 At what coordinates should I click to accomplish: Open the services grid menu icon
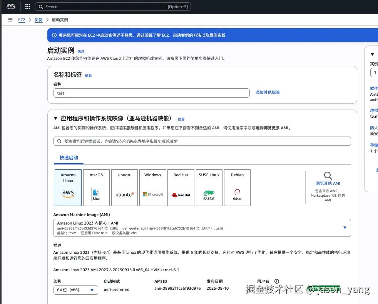click(28, 7)
